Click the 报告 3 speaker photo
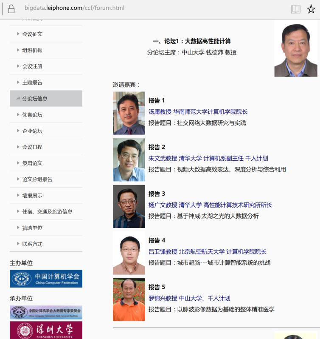This screenshot has height=339, width=320. [x=129, y=206]
